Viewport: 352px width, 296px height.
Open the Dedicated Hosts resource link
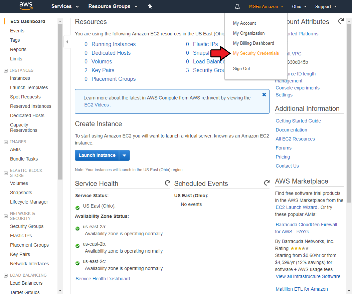pyautogui.click(x=111, y=53)
